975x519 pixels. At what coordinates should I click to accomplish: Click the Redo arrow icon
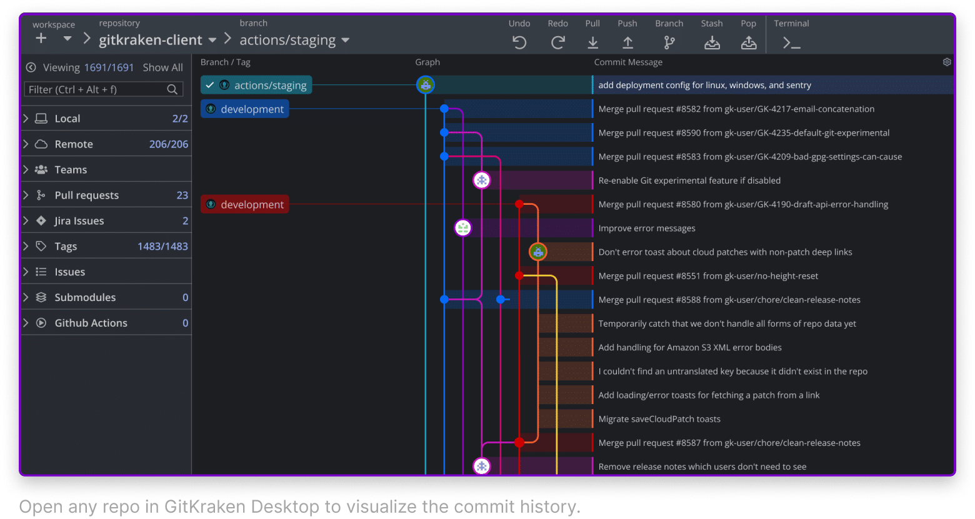(557, 42)
